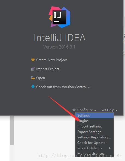
Task: Open the Create New Project link
Action: [51, 60]
